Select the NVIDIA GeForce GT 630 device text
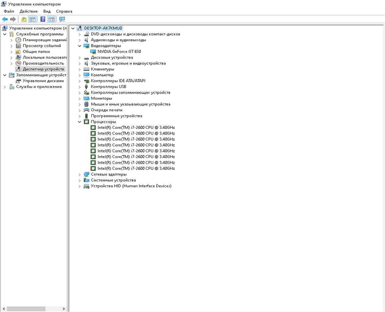Viewport: 385px width, 312px height. 119,52
